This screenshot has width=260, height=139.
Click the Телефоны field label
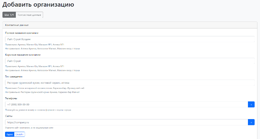(11, 98)
